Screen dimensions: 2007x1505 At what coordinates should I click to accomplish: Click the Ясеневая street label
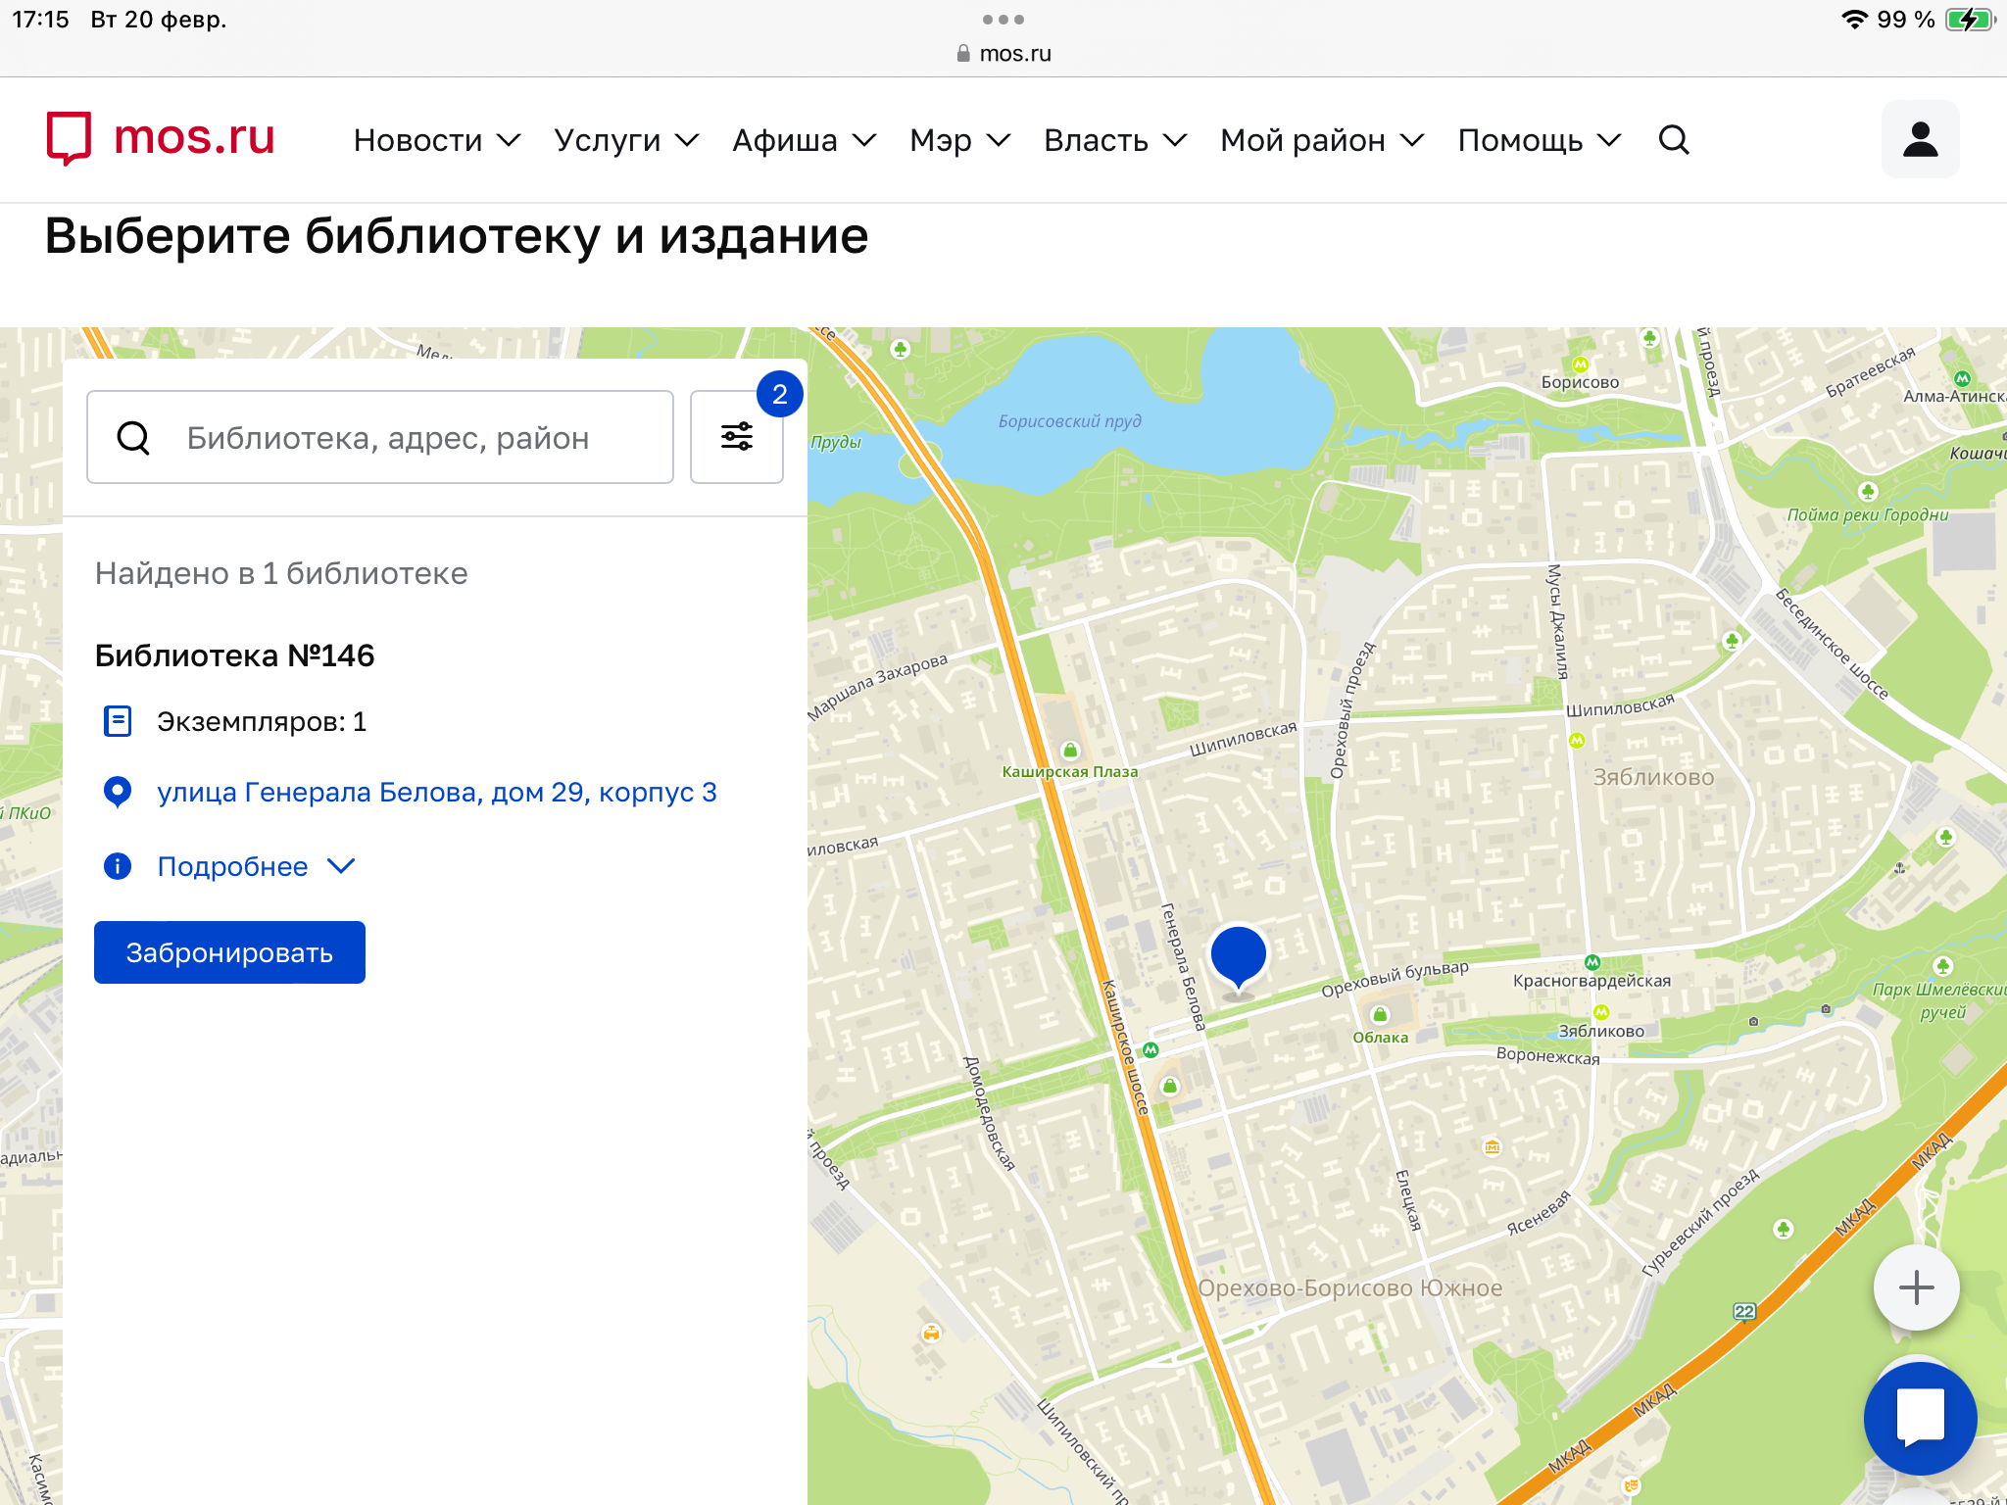point(1539,1212)
